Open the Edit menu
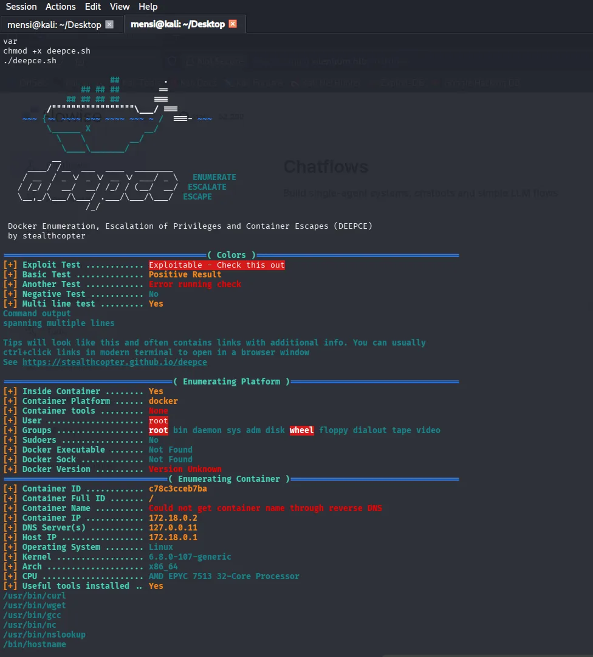593x657 pixels. tap(93, 7)
